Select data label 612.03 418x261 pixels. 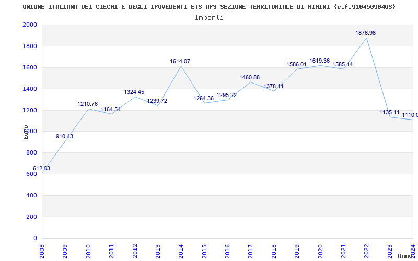(41, 168)
